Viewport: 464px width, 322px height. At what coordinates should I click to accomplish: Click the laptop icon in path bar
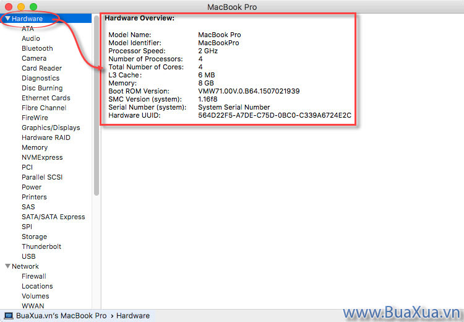click(x=9, y=316)
